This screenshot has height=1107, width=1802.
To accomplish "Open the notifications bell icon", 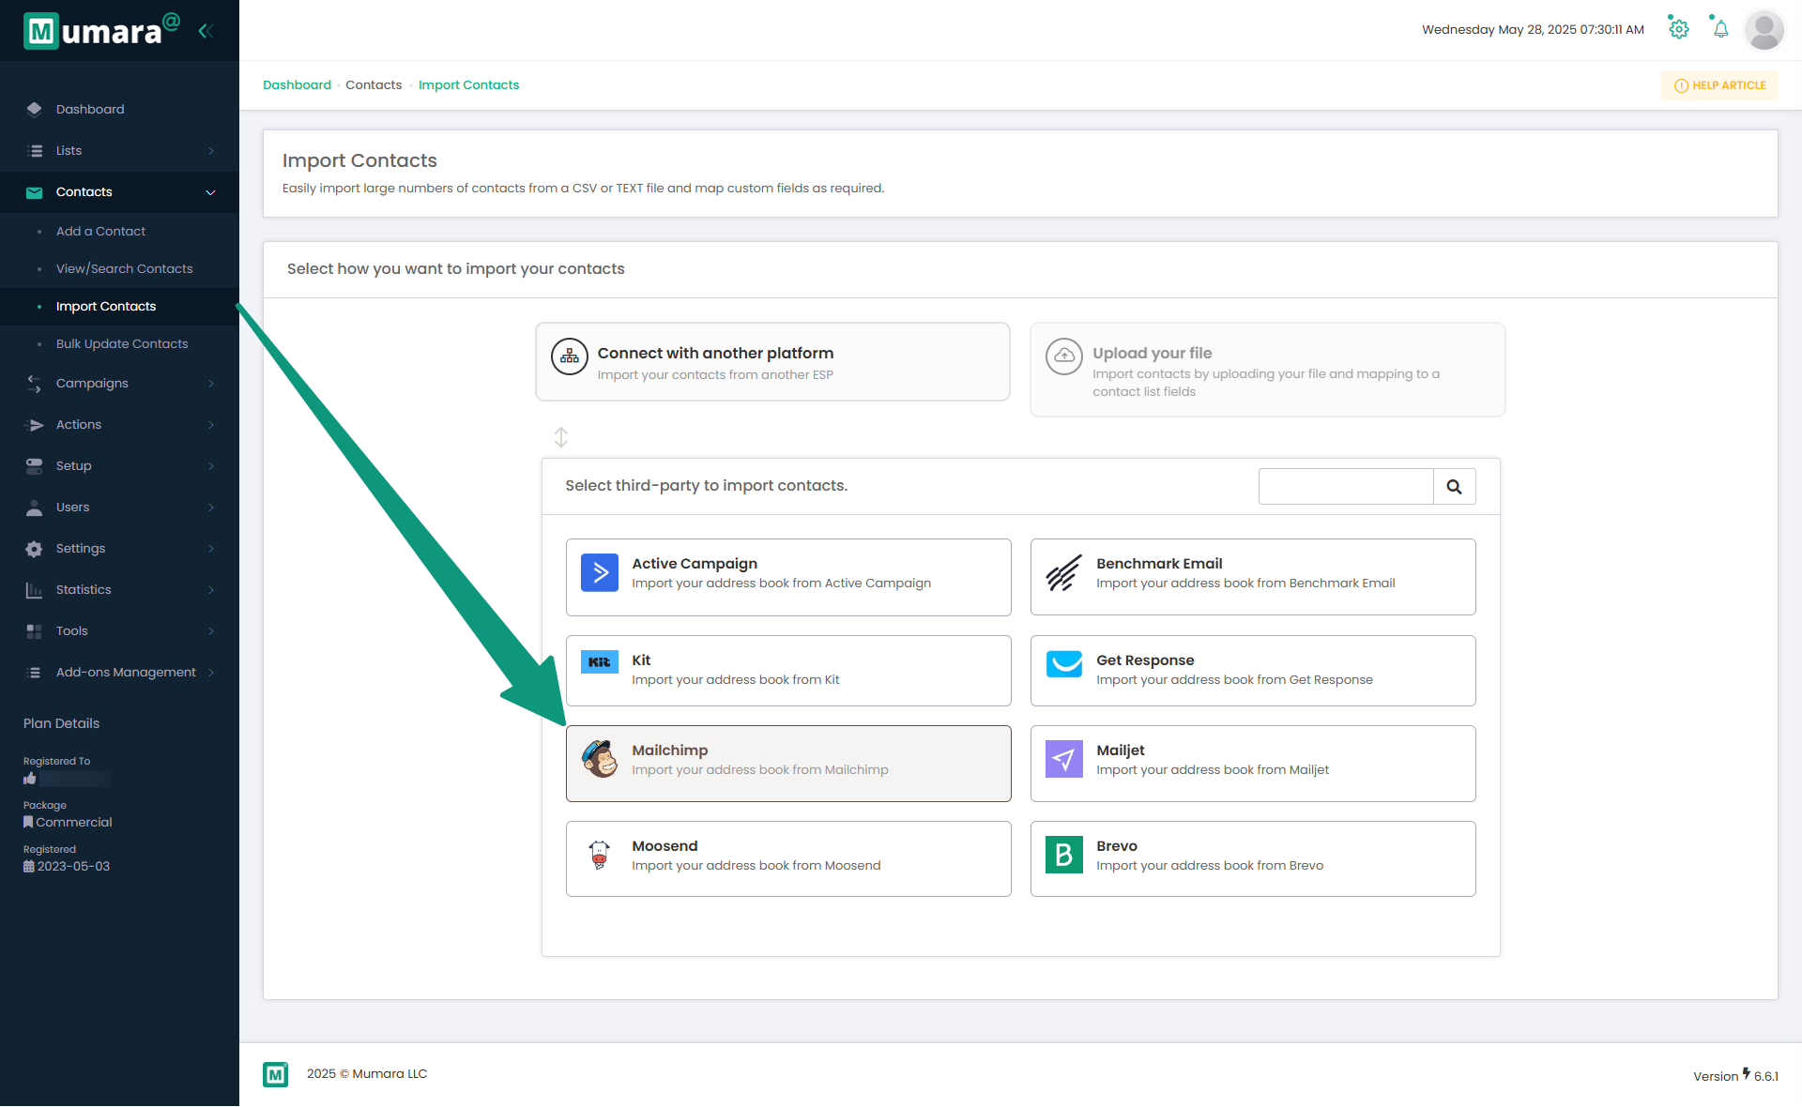I will [1720, 29].
